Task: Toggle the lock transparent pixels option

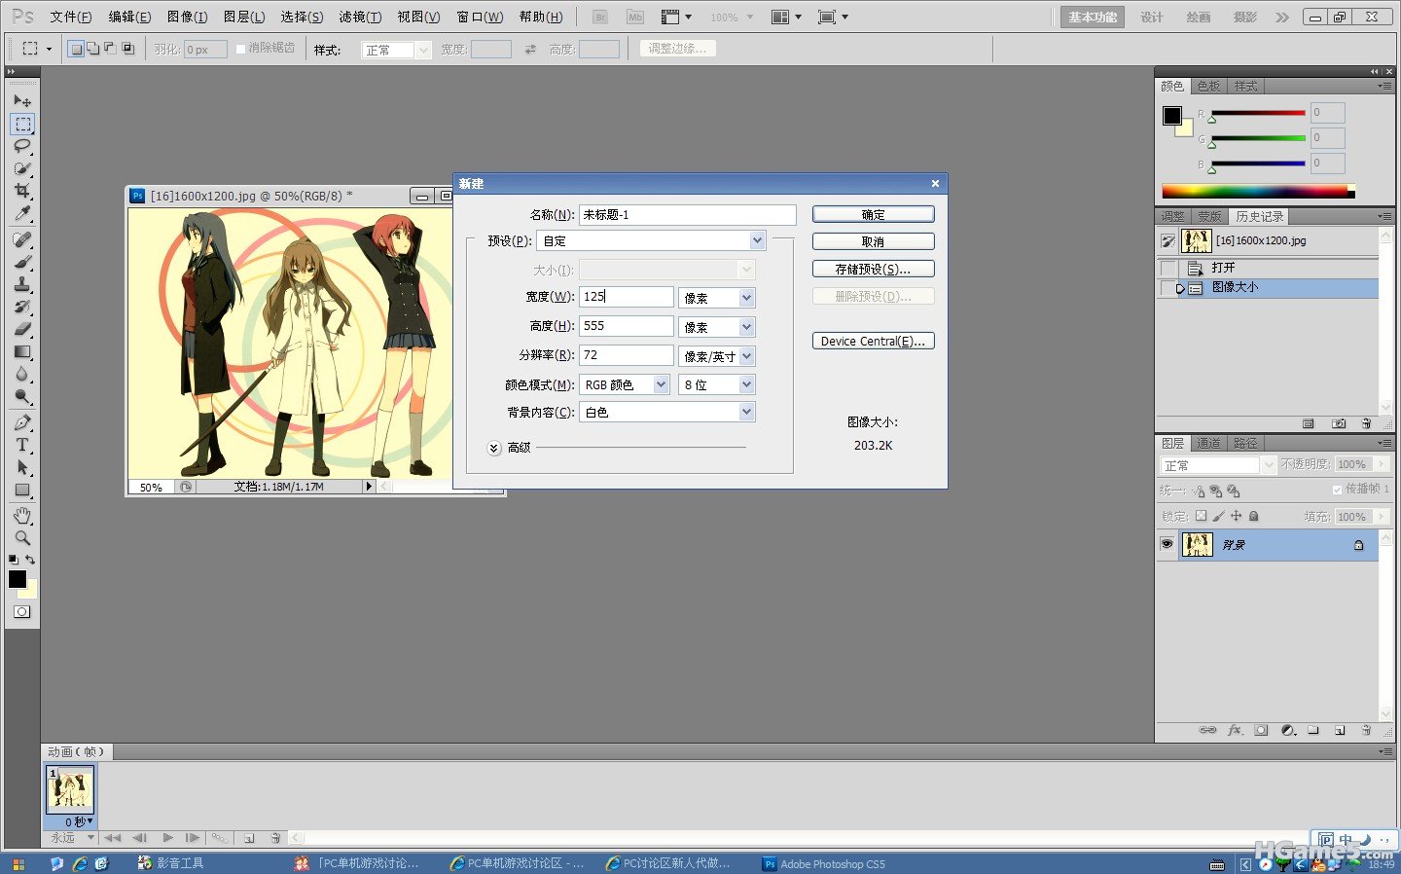Action: pos(1201,516)
